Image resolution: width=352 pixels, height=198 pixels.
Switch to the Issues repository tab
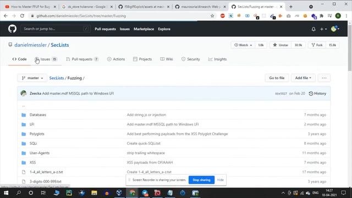coord(46,59)
